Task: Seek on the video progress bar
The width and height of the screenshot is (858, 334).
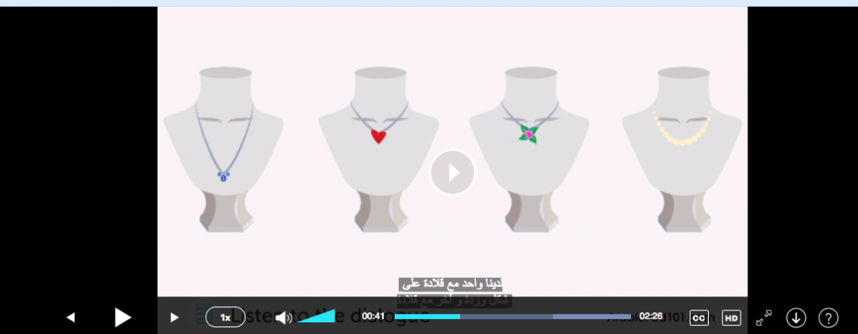Action: point(514,316)
